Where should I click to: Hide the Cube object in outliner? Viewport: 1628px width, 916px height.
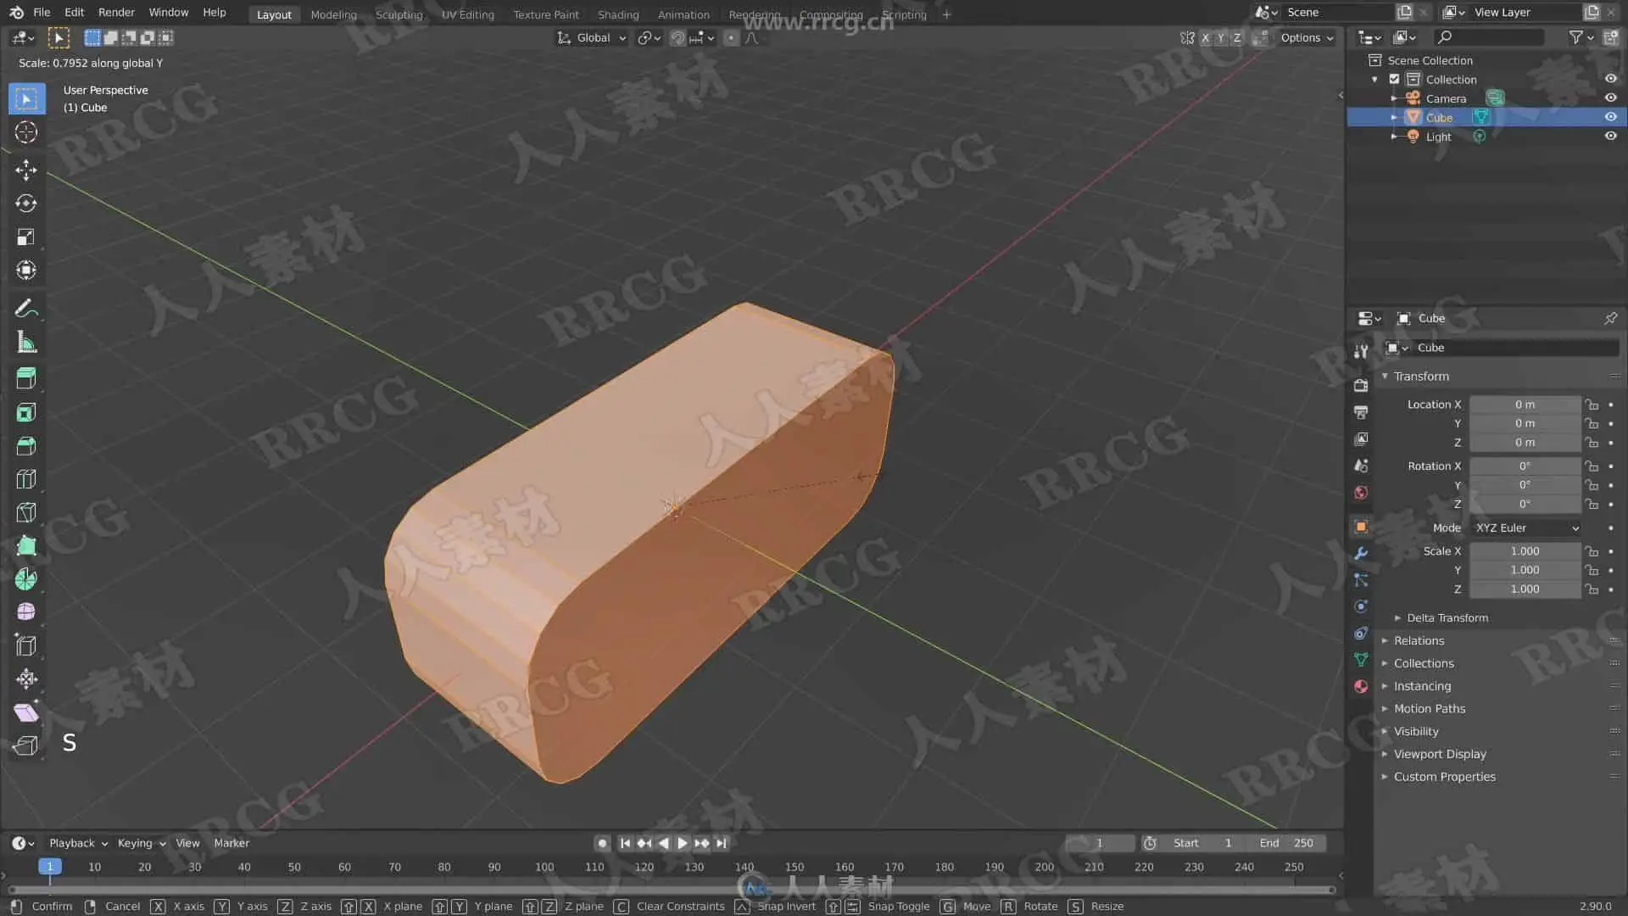point(1610,117)
